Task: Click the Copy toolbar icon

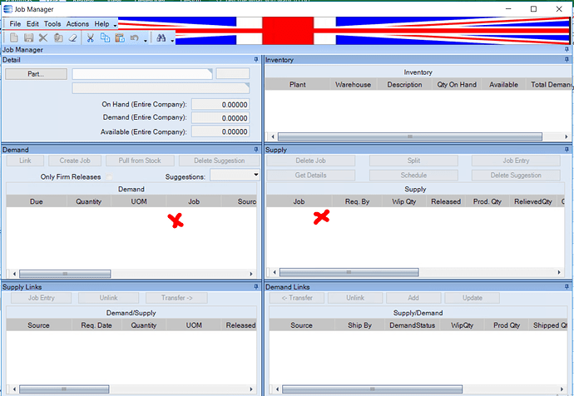Action: click(x=105, y=37)
